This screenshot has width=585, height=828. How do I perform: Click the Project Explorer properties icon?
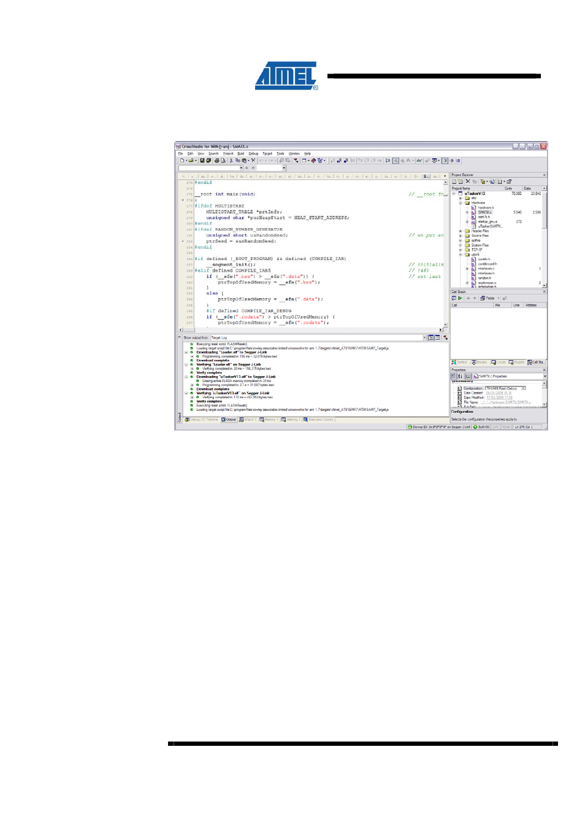509,182
